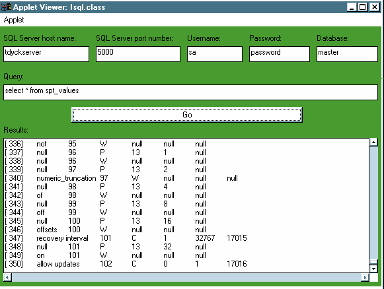Click the Database field showing master
This screenshot has width=384, height=289.
coord(347,54)
